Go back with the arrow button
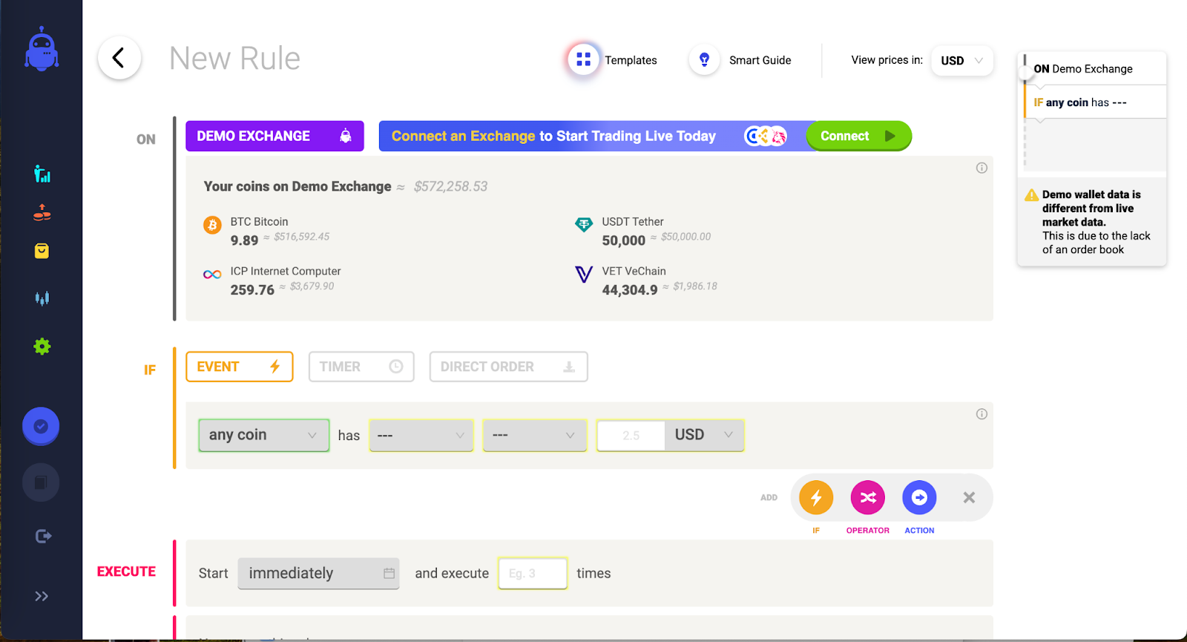This screenshot has height=642, width=1187. pyautogui.click(x=119, y=58)
